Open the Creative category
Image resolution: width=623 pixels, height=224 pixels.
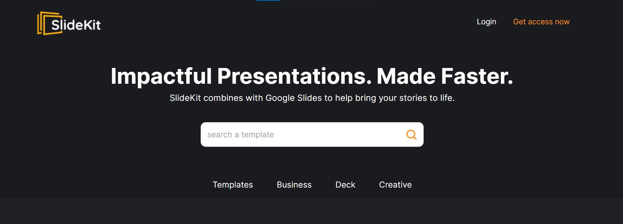pos(395,185)
